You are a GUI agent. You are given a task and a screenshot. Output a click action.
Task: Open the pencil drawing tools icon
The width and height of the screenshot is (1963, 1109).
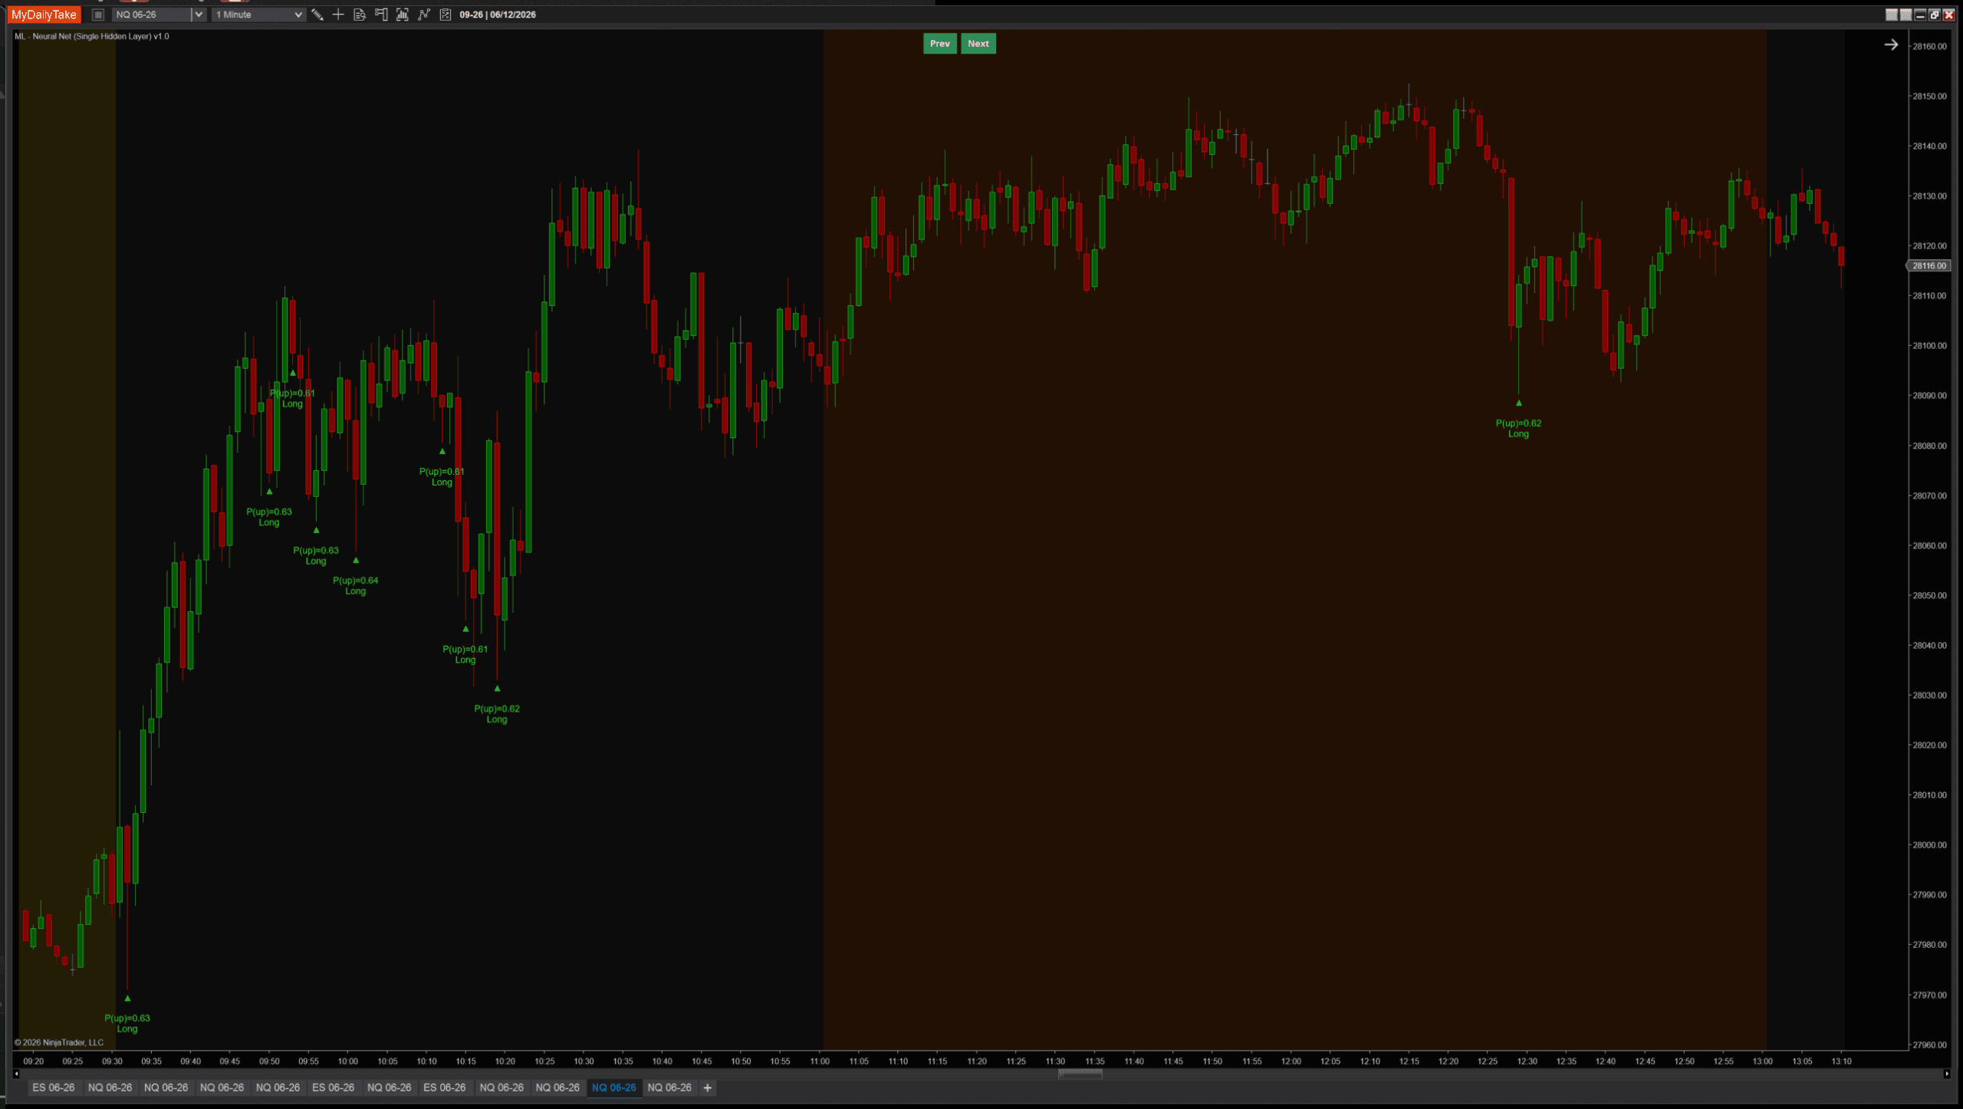click(317, 15)
